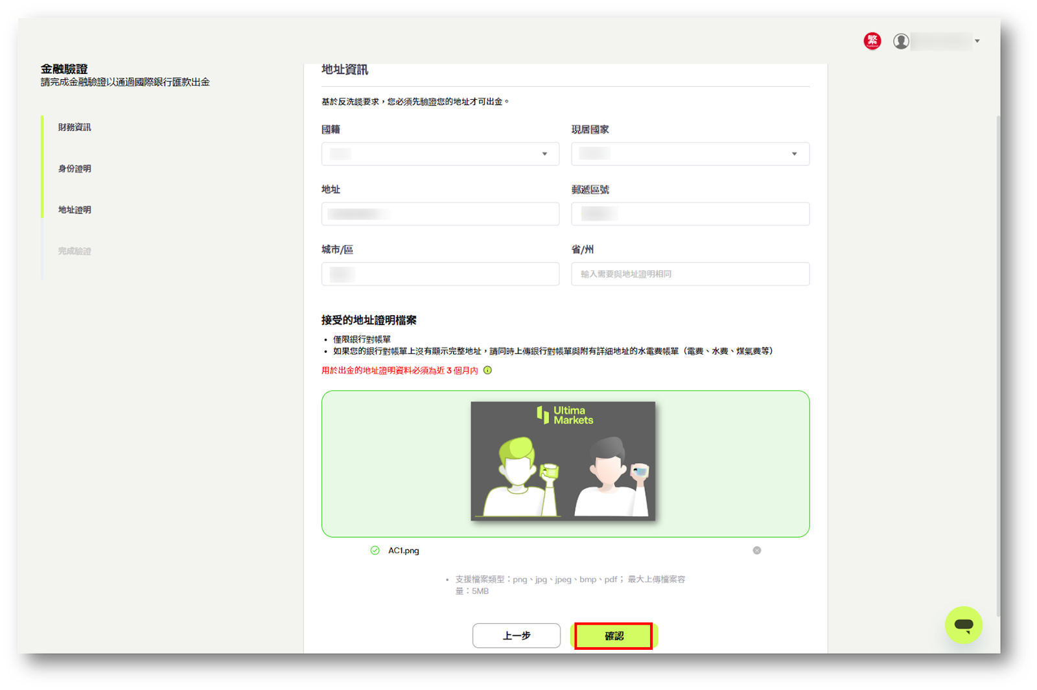Click the red 繁 language icon

tap(872, 40)
